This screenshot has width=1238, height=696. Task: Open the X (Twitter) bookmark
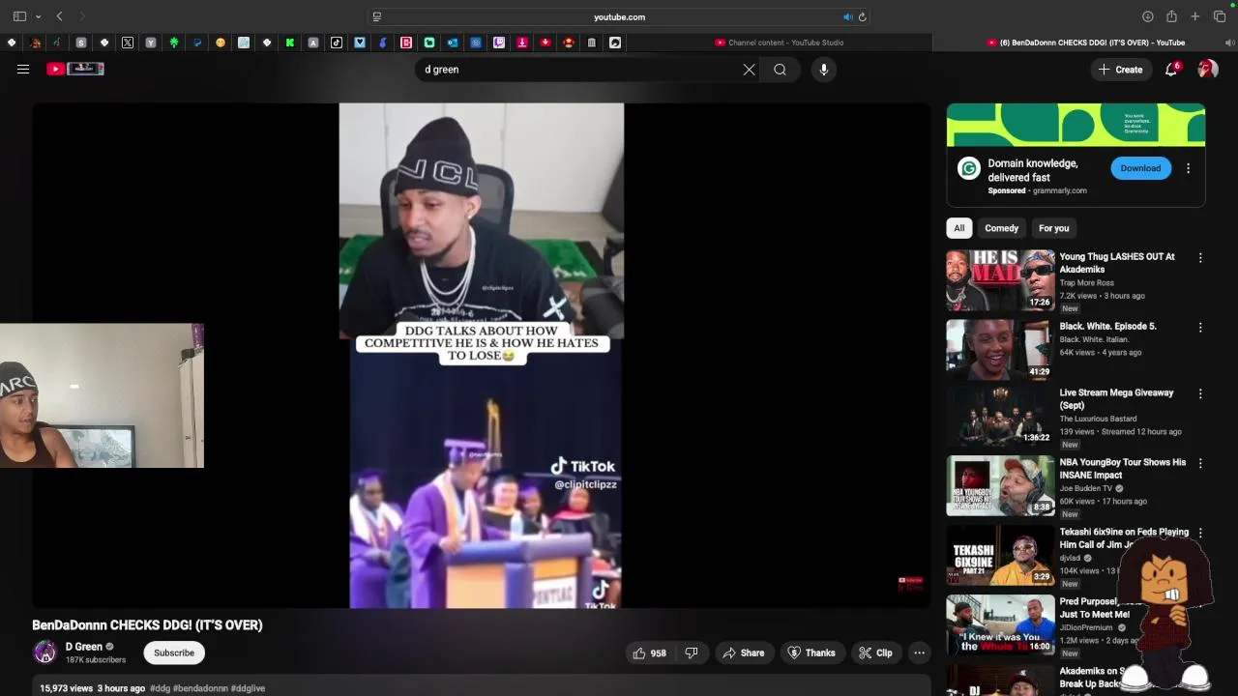point(128,43)
